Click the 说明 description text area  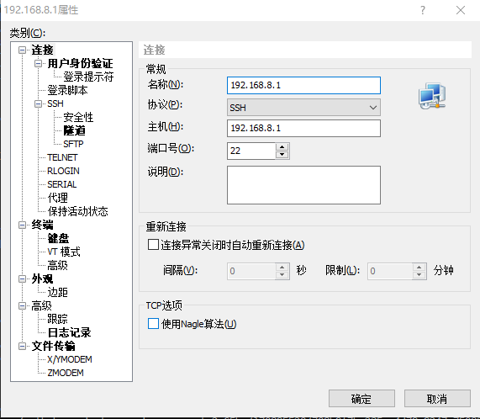coord(303,185)
